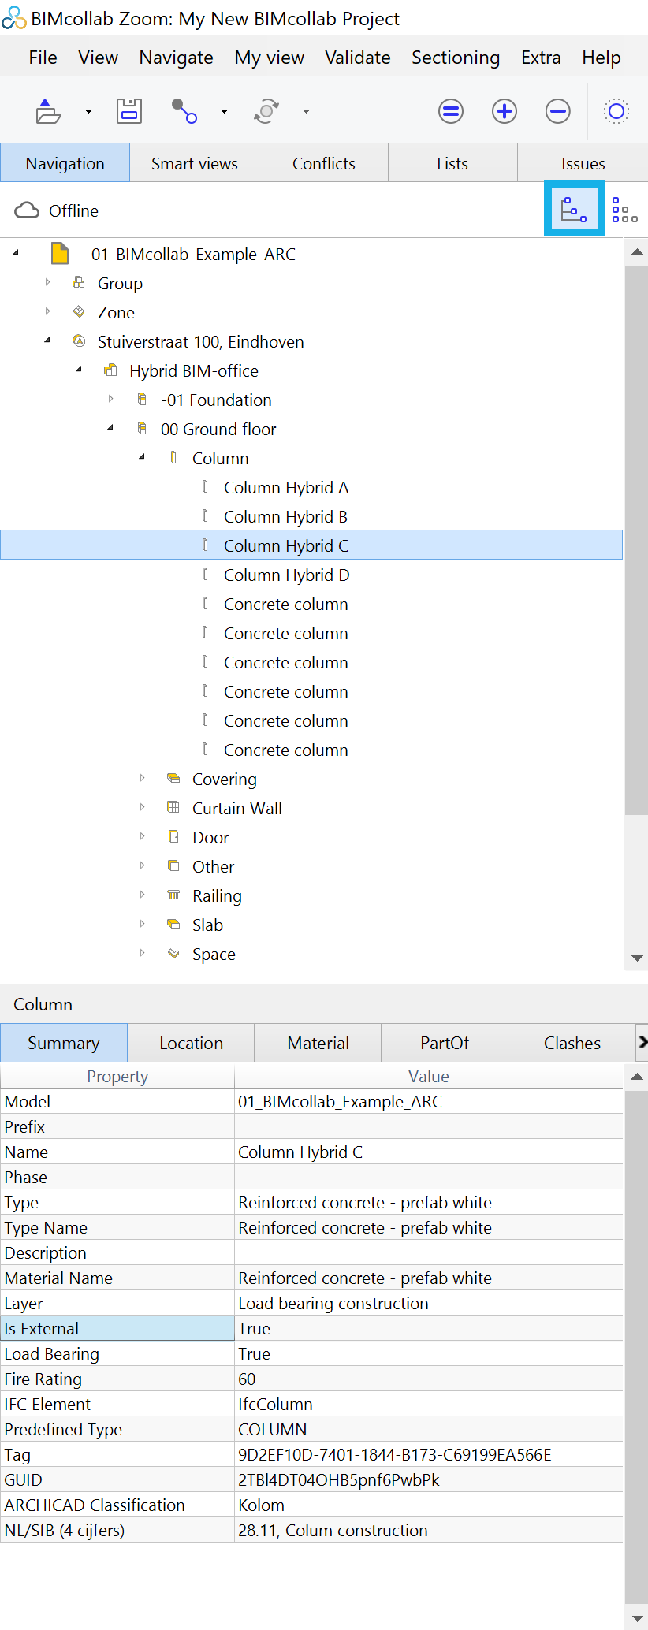Switch to the tree structure view icon
Viewport: 648px width, 1630px height.
coord(574,210)
